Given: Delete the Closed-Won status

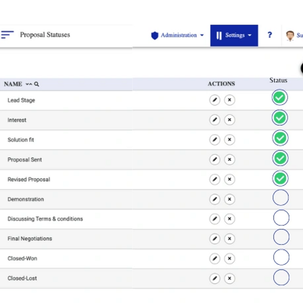Looking at the screenshot, I should pyautogui.click(x=230, y=258).
